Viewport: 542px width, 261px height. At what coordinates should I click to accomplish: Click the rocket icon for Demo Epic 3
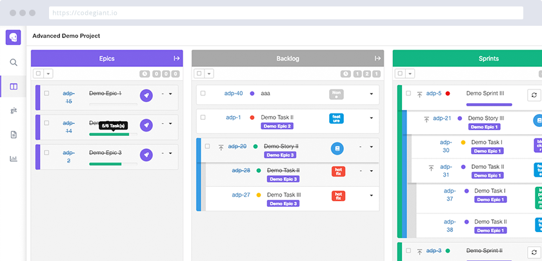[146, 155]
